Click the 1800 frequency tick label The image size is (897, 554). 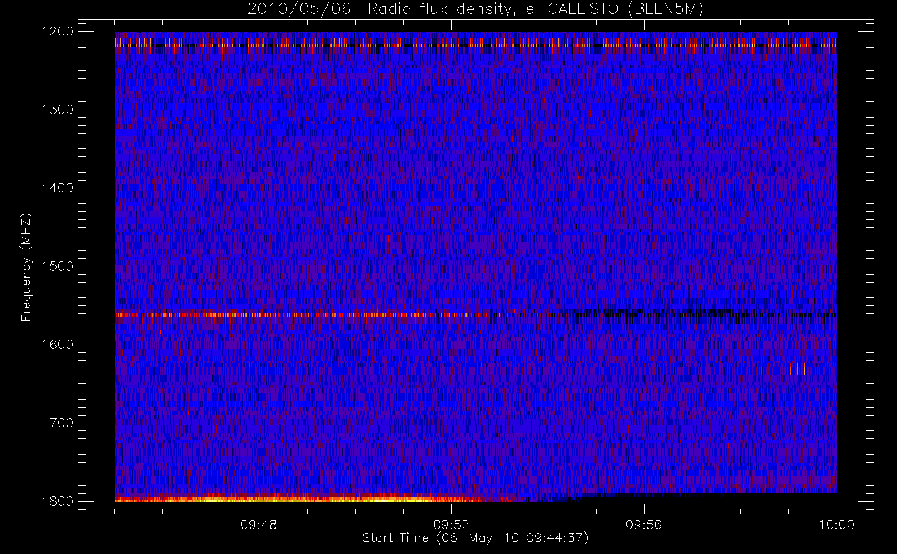58,501
